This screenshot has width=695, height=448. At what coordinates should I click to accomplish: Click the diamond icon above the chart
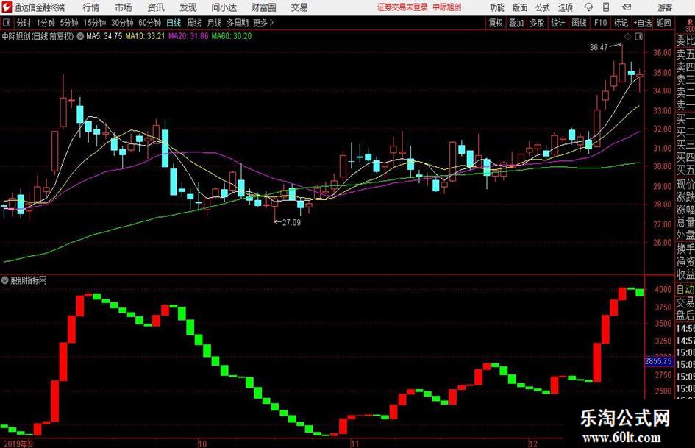point(627,36)
